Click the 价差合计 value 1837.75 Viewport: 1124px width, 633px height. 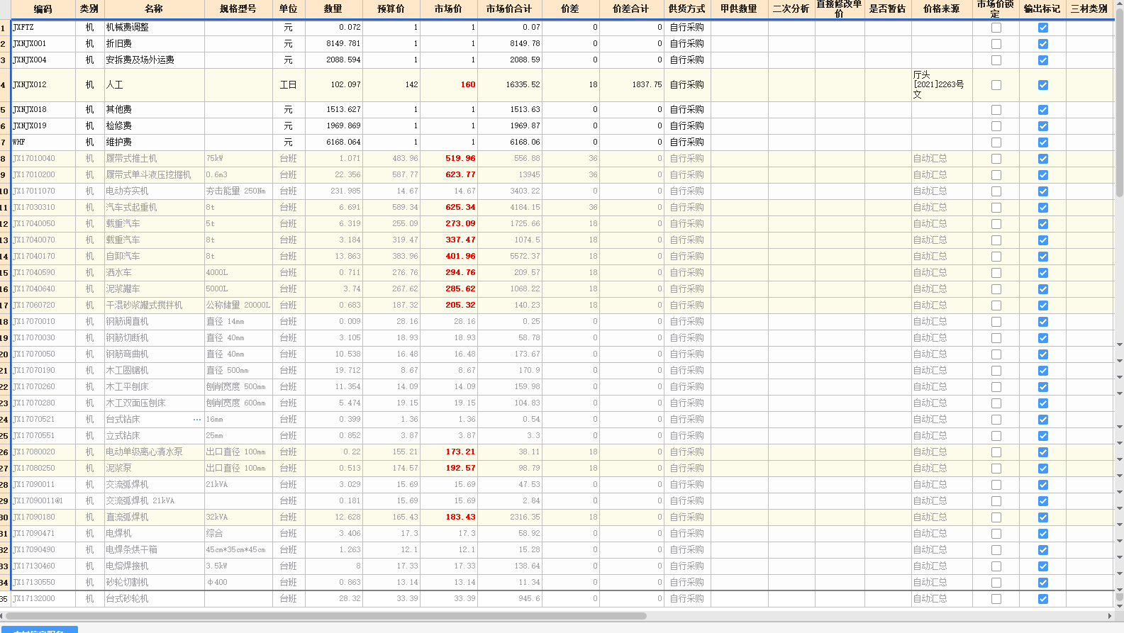tap(631, 85)
